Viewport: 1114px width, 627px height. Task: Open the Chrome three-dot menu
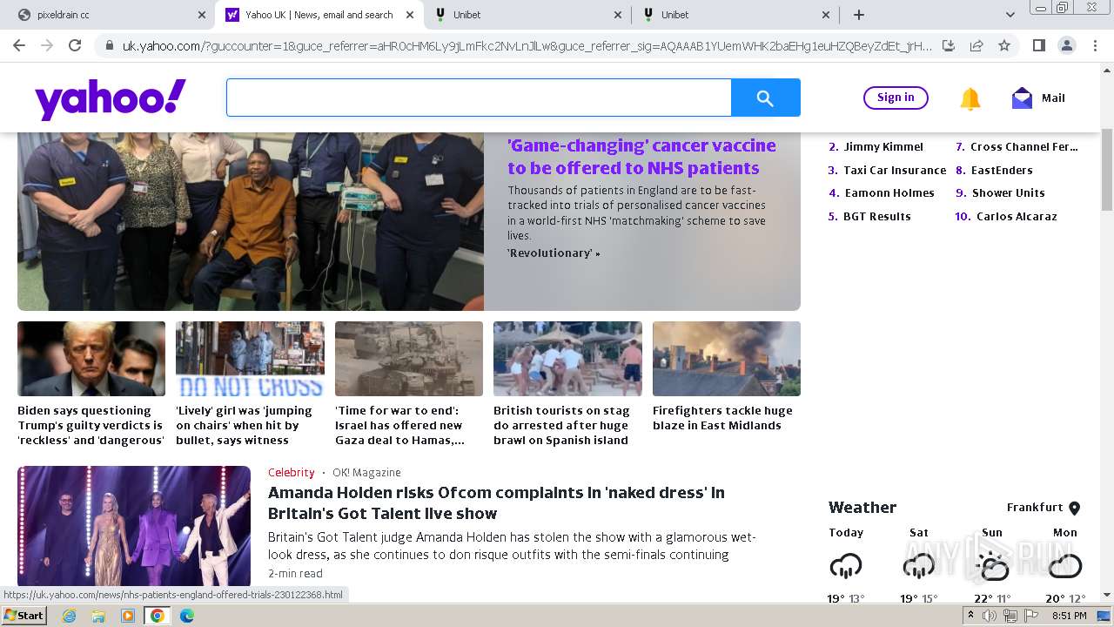(1094, 45)
